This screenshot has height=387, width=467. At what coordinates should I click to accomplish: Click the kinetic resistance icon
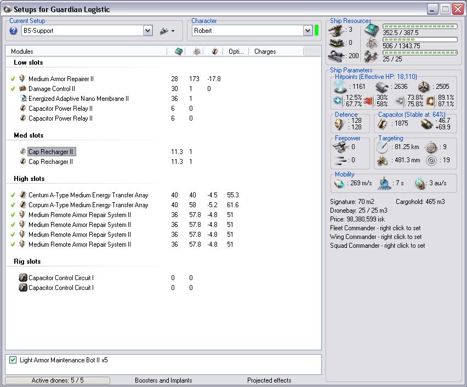401,101
